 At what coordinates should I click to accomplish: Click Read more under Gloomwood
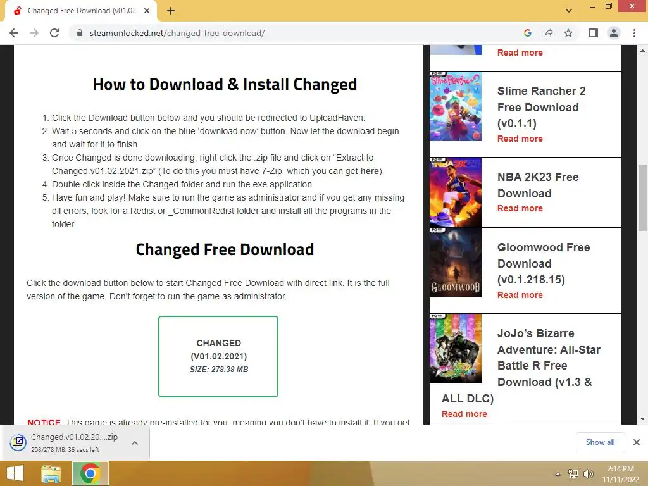[x=520, y=295]
